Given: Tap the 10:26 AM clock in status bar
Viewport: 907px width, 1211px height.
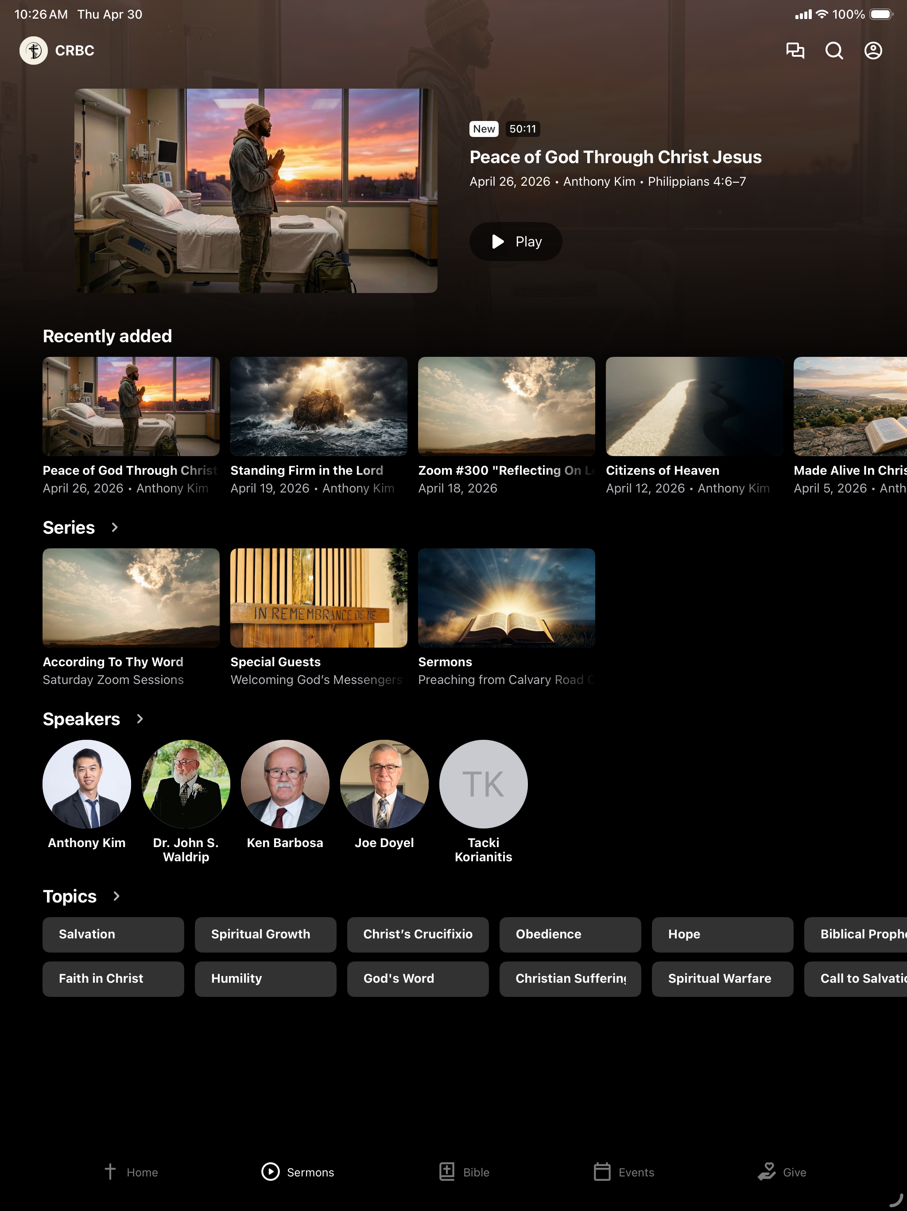Looking at the screenshot, I should 41,14.
